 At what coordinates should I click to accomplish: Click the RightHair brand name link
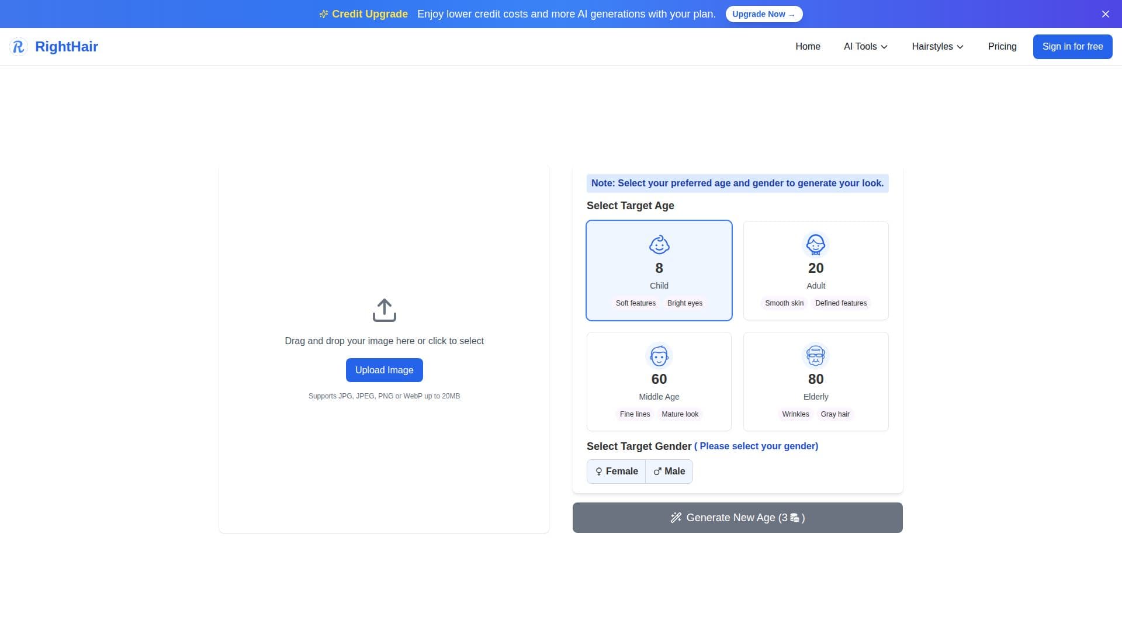pyautogui.click(x=67, y=47)
